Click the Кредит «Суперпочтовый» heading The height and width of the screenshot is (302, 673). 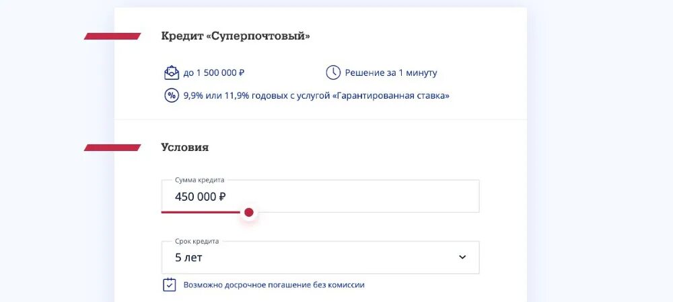click(236, 36)
